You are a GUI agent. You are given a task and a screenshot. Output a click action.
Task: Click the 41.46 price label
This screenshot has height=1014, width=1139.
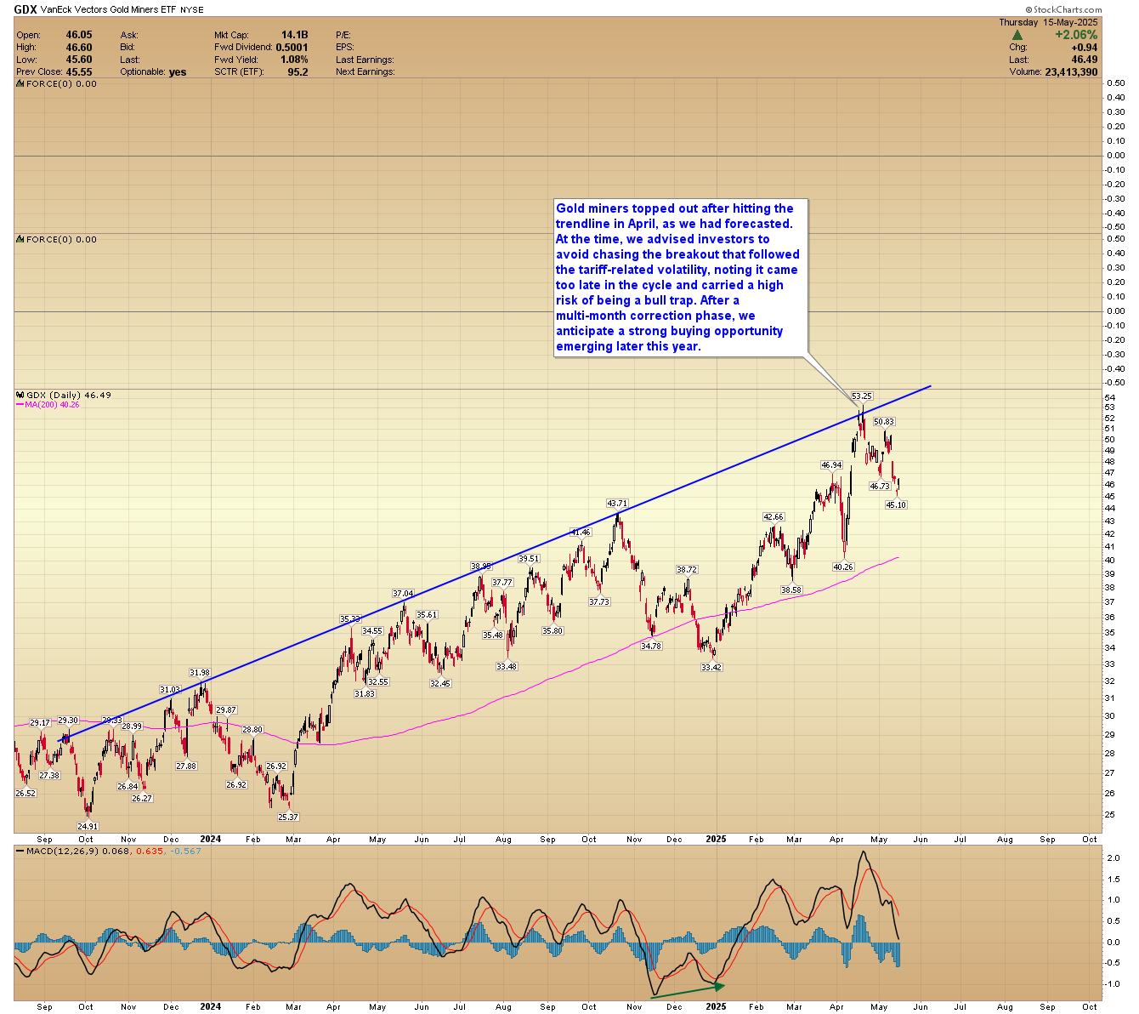pyautogui.click(x=581, y=533)
